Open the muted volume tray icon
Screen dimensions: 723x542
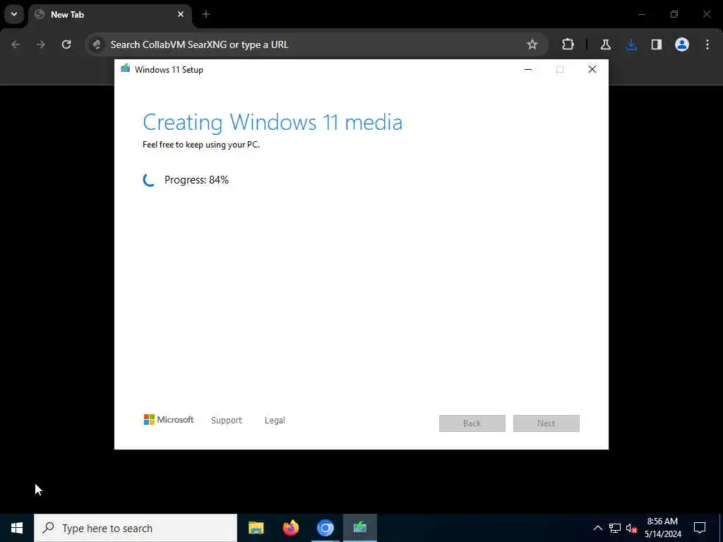pos(632,528)
